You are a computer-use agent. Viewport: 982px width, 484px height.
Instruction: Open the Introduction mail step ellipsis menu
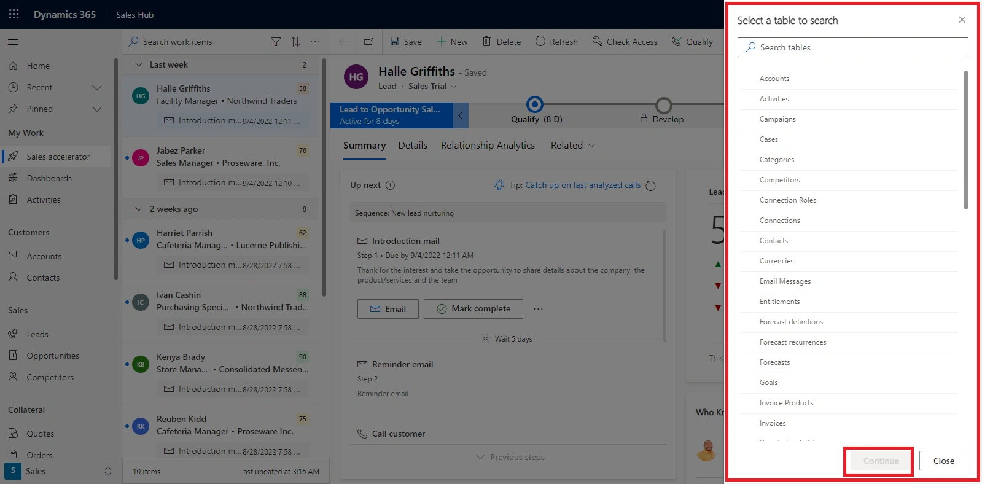pyautogui.click(x=538, y=309)
